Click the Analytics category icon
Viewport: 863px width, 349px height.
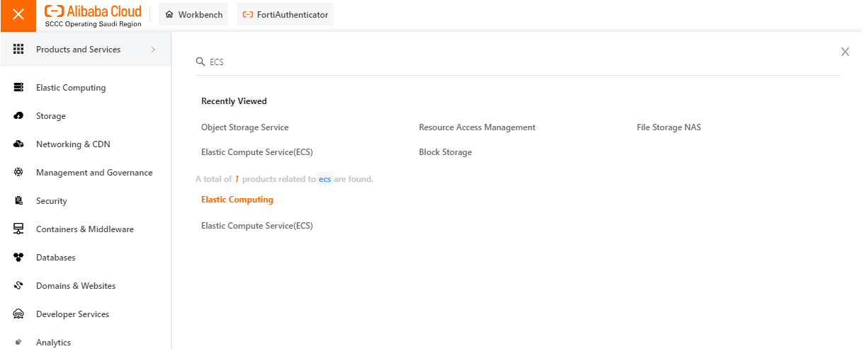pos(19,343)
